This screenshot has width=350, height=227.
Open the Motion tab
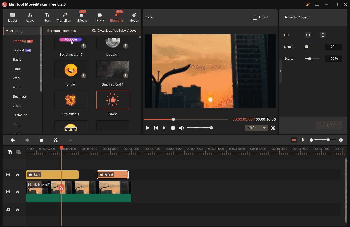(134, 17)
